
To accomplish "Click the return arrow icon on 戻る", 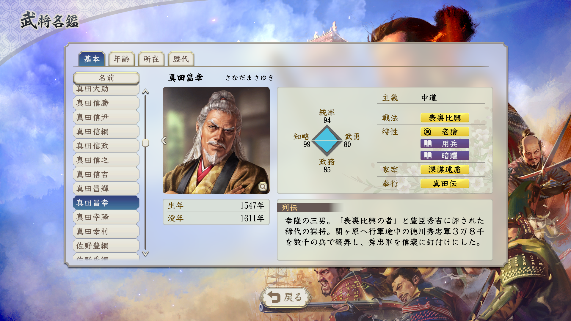I will click(x=274, y=297).
